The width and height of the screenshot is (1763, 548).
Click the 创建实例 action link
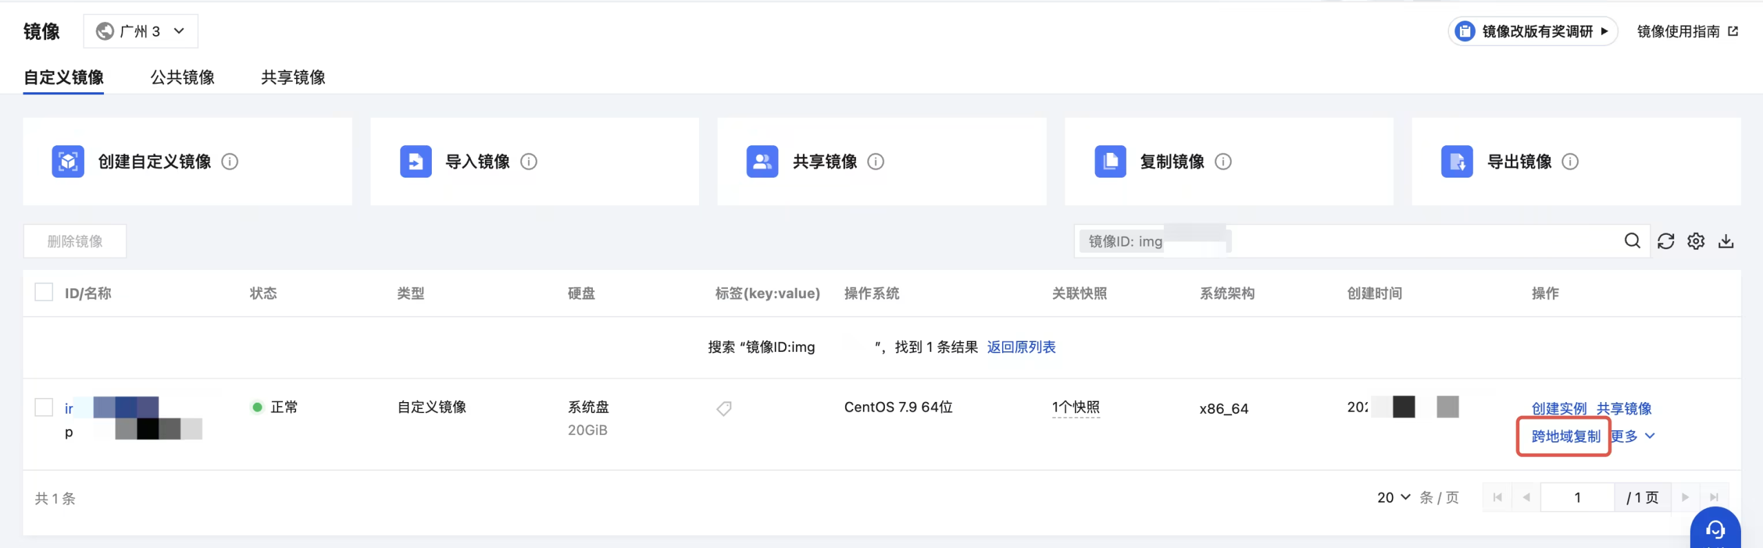click(1558, 408)
